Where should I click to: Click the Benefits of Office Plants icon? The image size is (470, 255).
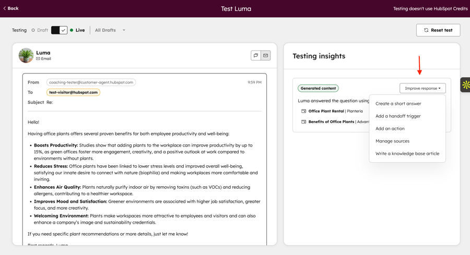tap(303, 122)
